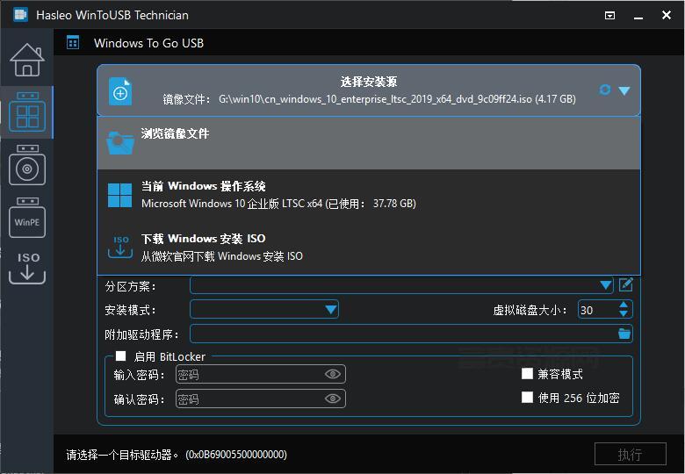
Task: Click the edit icon next to 分区方案
Action: 625,285
